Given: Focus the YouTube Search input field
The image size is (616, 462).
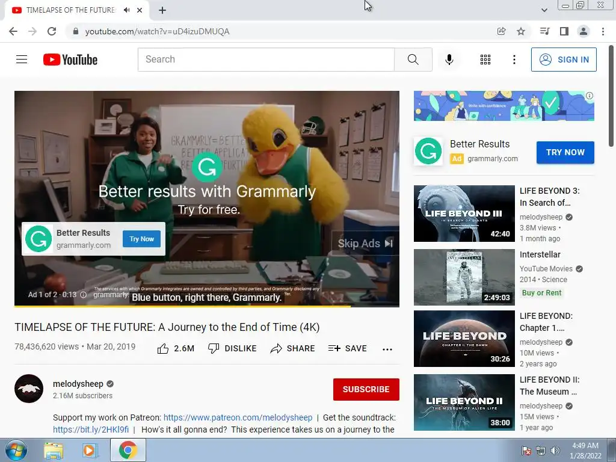Looking at the screenshot, I should (266, 60).
